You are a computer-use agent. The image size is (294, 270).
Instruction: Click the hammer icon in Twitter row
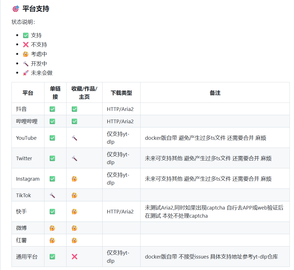[x=74, y=159]
